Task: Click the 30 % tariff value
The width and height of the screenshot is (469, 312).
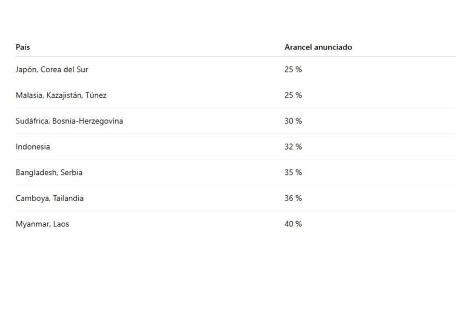Action: [293, 121]
